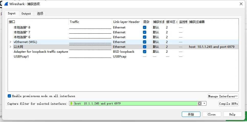The image size is (247, 122).
Task: Expand the vEthernet (WSL) interface row
Action: [x=10, y=42]
